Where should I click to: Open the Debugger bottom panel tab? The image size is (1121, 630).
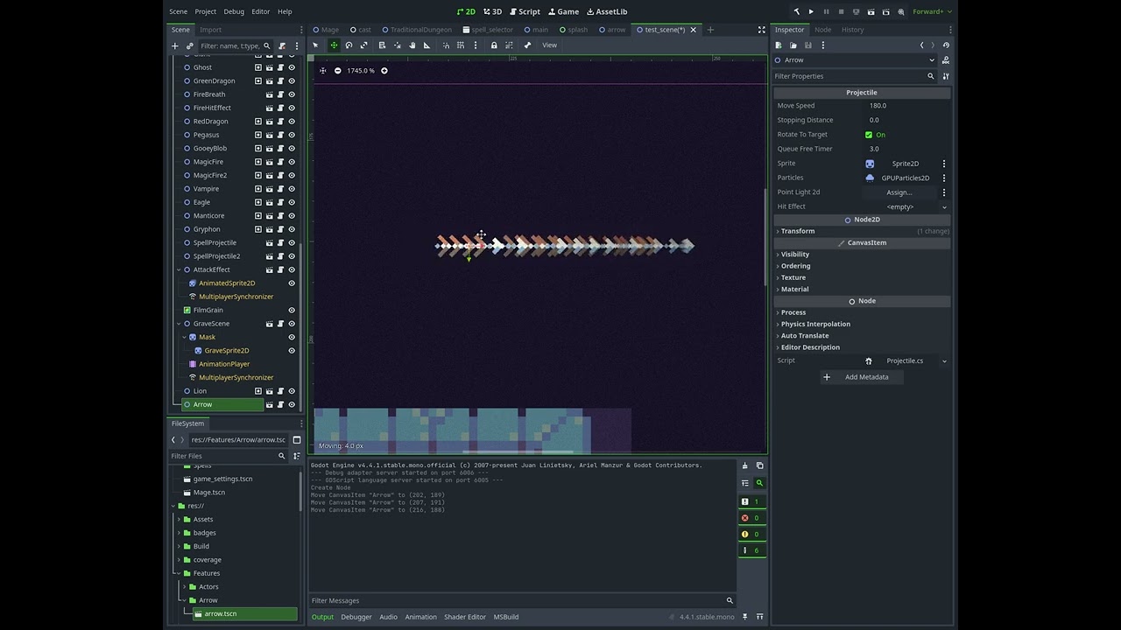pos(356,617)
